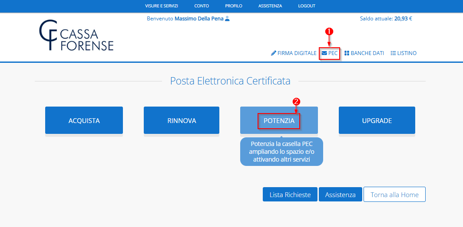Click the user profile icon beside the name
Screen dimensions: 463x227
[227, 19]
